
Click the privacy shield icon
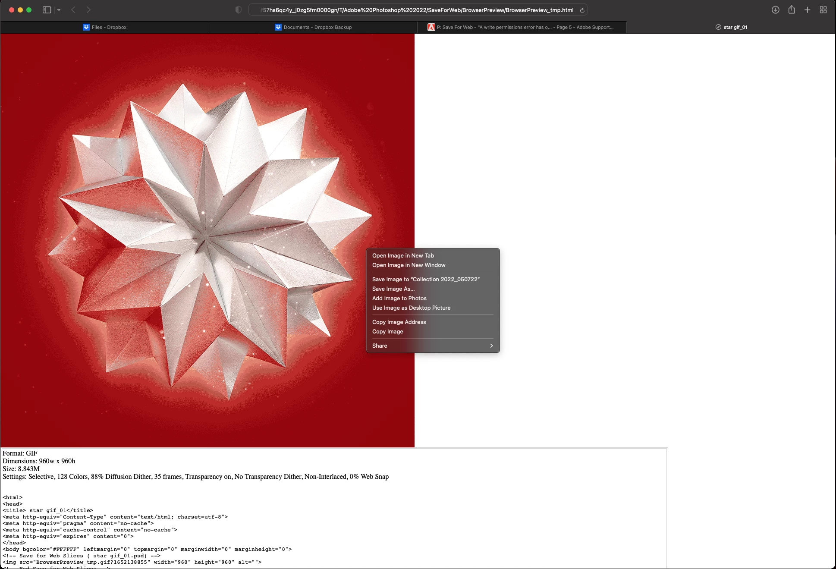tap(238, 10)
